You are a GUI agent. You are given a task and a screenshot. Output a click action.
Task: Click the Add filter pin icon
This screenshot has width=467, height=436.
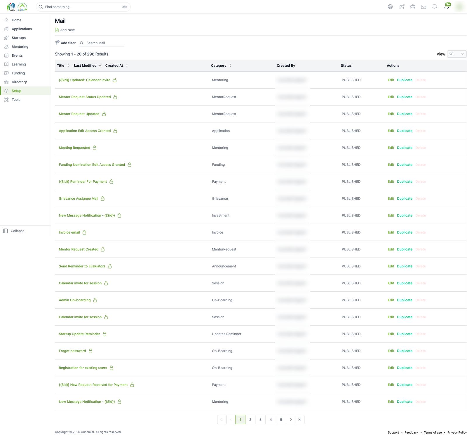(x=57, y=43)
